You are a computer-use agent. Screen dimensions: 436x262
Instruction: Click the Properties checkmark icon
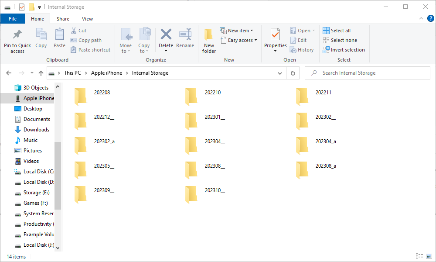pos(275,34)
